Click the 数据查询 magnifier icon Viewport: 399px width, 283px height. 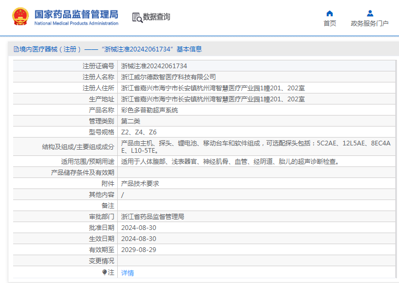[x=137, y=17]
